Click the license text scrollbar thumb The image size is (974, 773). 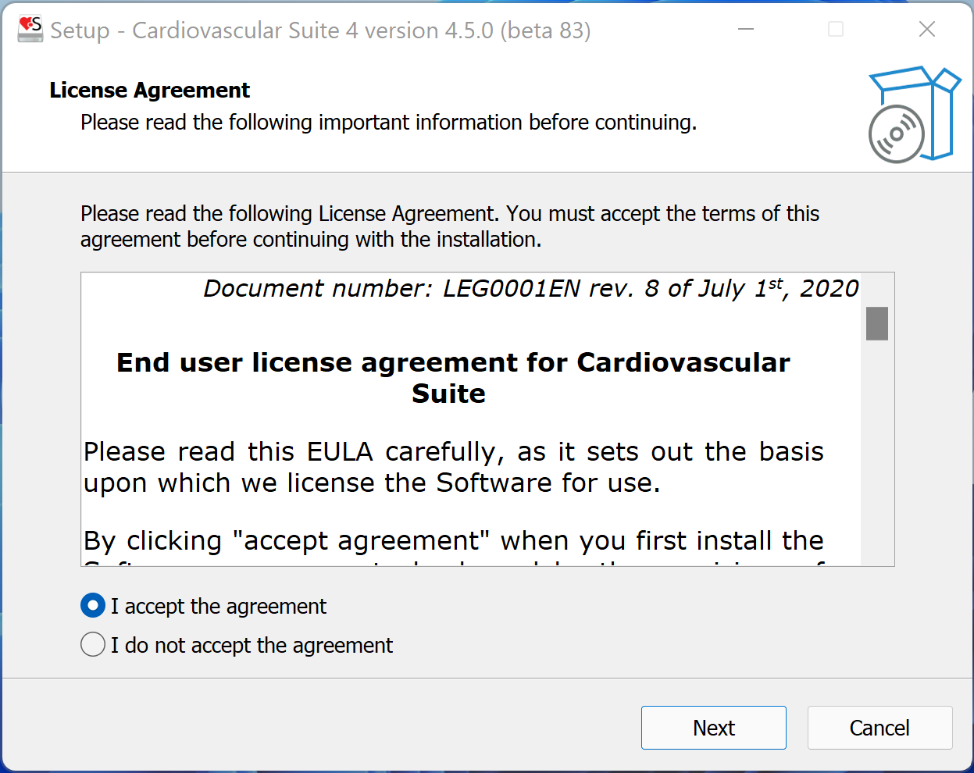pyautogui.click(x=877, y=323)
